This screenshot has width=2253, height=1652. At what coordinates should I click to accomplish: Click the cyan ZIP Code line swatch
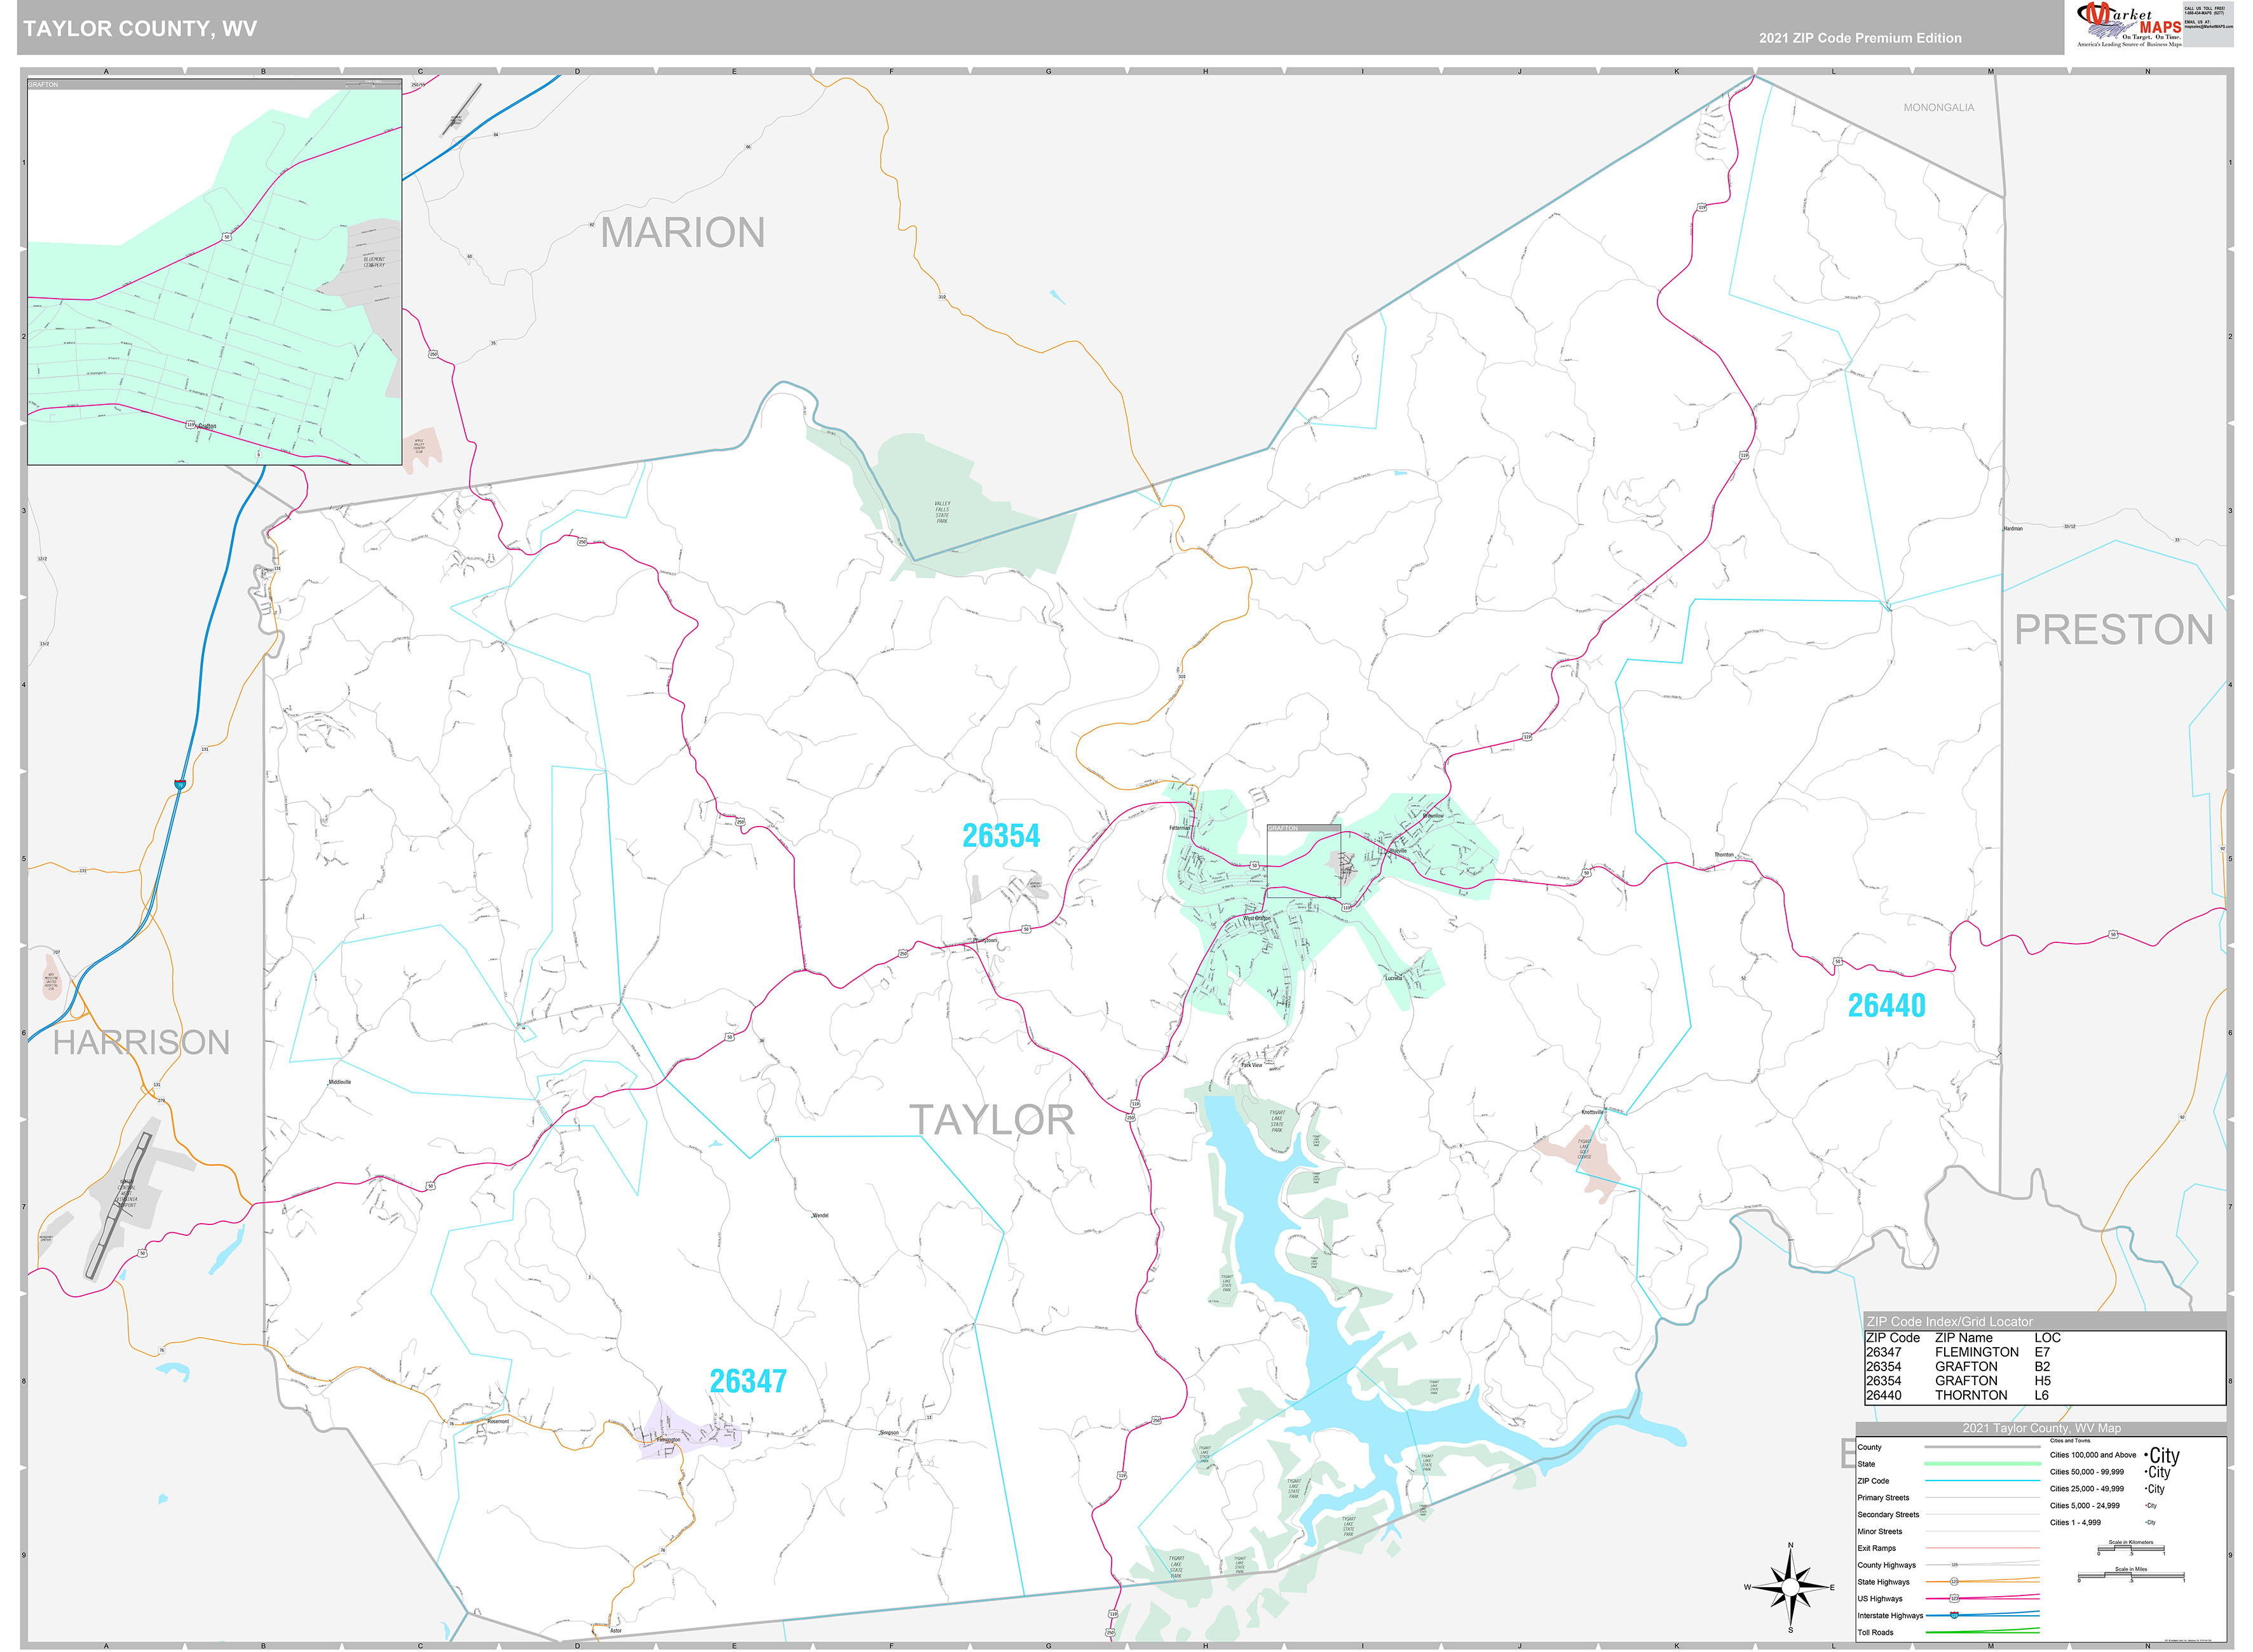coord(1982,1481)
